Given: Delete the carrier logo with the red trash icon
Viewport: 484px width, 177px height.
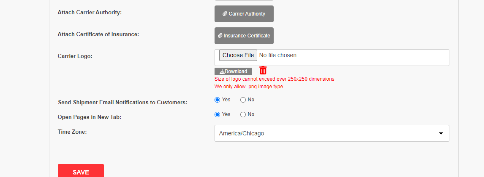Looking at the screenshot, I should tap(263, 70).
